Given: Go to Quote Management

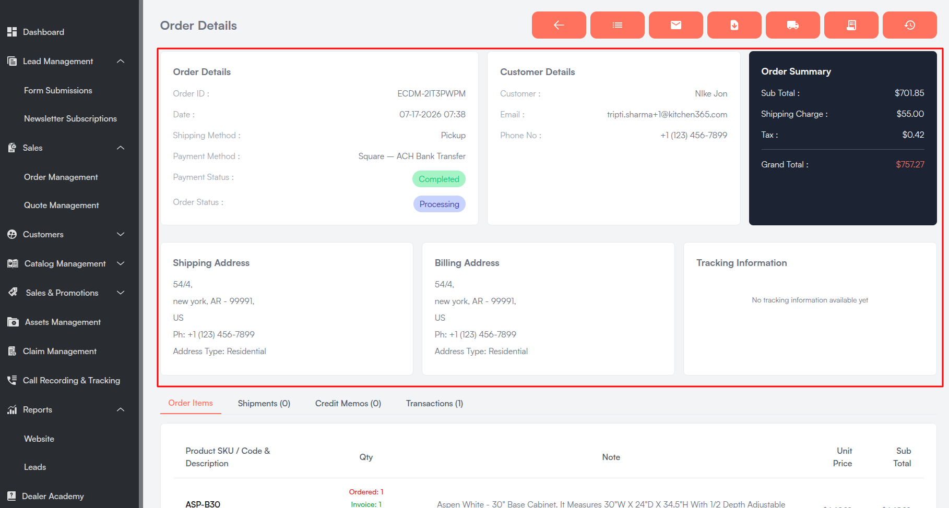Looking at the screenshot, I should [x=62, y=205].
